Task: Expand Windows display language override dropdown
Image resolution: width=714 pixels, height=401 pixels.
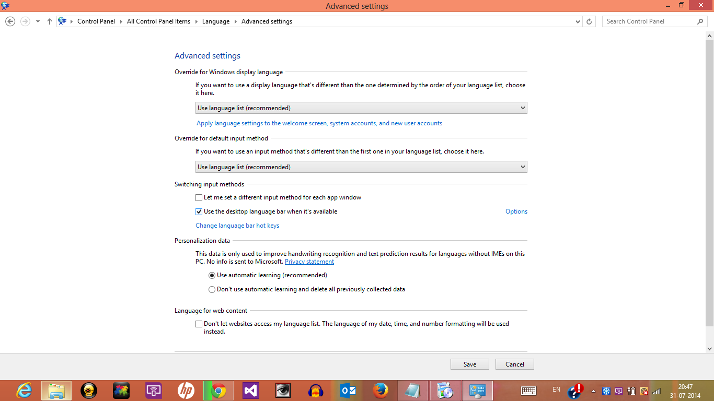Action: pos(361,108)
